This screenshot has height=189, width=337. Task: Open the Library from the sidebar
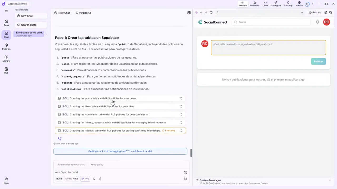coord(6,59)
